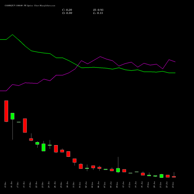Click the '06 Jan' date label
This screenshot has width=194, height=194.
tap(99, 185)
